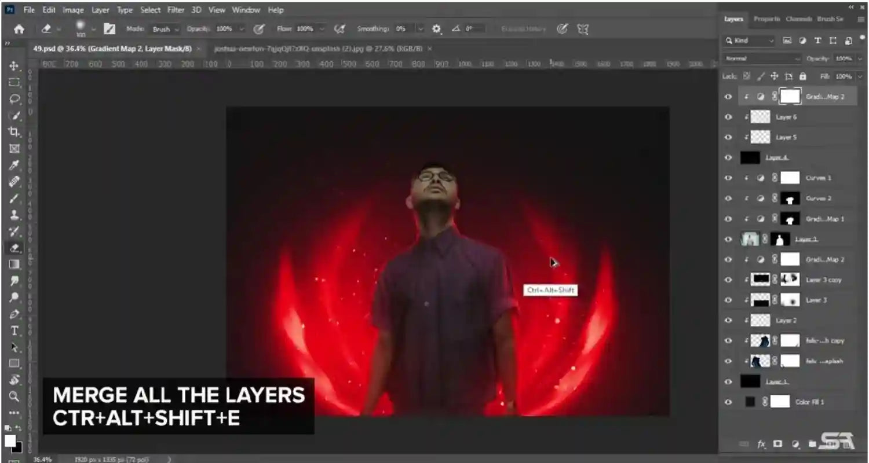Select the Frame tool
Viewport: 869px width, 463px height.
(x=14, y=149)
